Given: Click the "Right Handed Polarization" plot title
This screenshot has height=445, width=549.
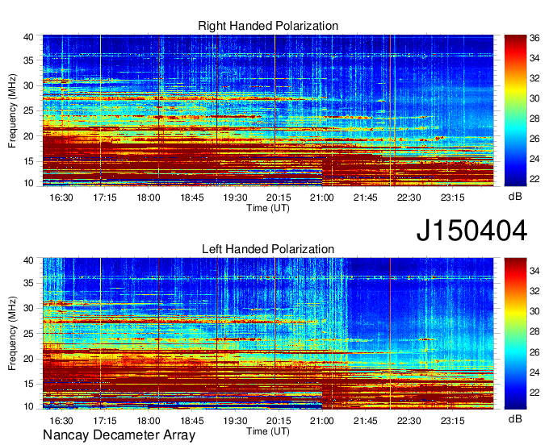Looking at the screenshot, I should [x=268, y=26].
